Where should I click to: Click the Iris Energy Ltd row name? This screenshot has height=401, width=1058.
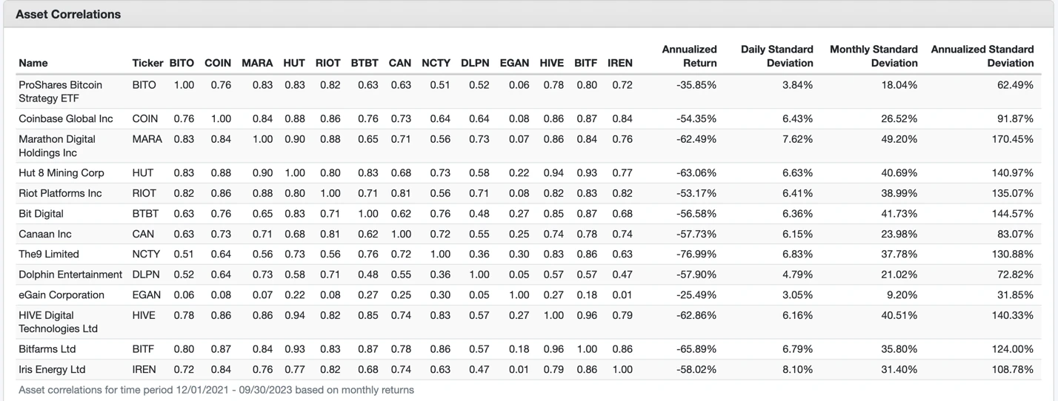click(x=52, y=369)
